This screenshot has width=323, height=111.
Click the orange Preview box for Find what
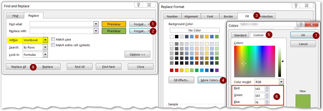(x=114, y=24)
